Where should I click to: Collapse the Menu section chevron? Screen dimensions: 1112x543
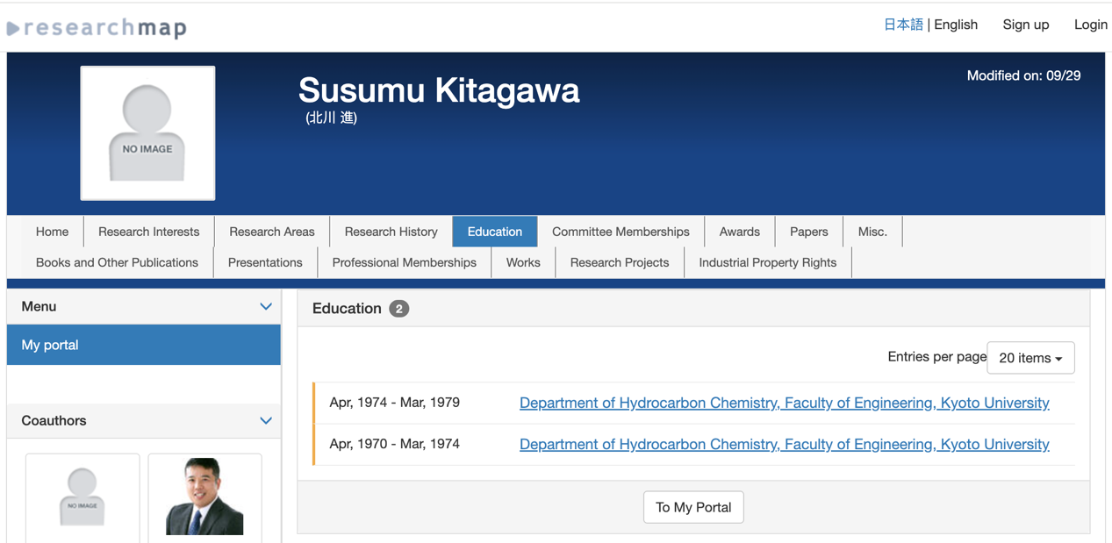(265, 306)
